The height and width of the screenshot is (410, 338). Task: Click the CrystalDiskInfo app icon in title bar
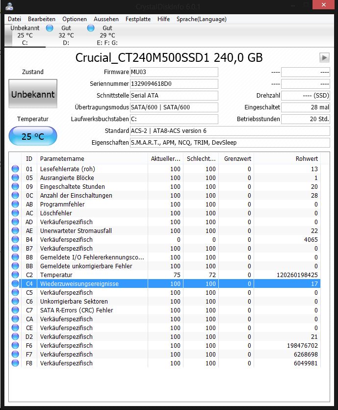tap(9, 6)
